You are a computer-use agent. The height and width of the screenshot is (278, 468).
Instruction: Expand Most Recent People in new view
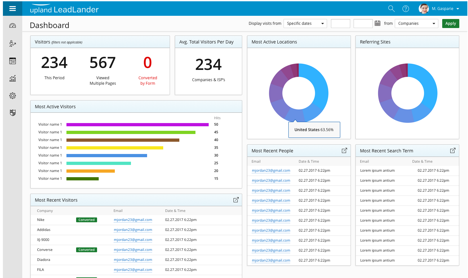click(344, 150)
